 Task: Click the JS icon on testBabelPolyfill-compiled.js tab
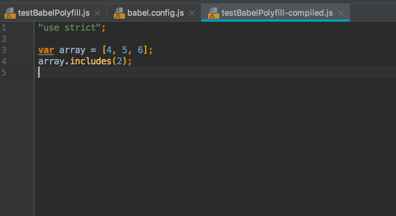213,13
